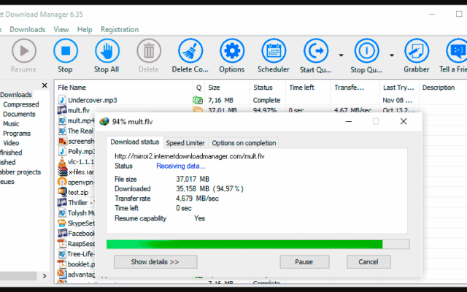Sort by File Name column header
The width and height of the screenshot is (467, 292).
point(123,88)
